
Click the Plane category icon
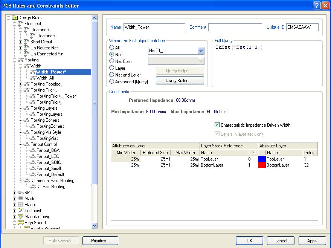(20, 205)
